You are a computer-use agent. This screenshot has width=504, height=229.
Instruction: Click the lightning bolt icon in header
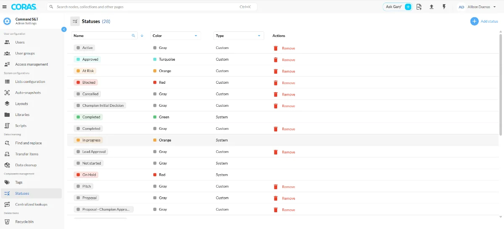click(x=444, y=7)
